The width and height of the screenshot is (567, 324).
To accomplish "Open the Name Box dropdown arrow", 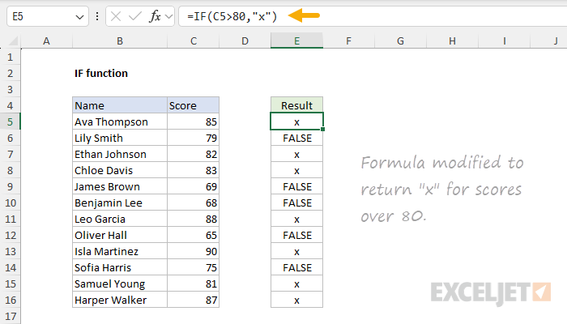I will coord(79,17).
